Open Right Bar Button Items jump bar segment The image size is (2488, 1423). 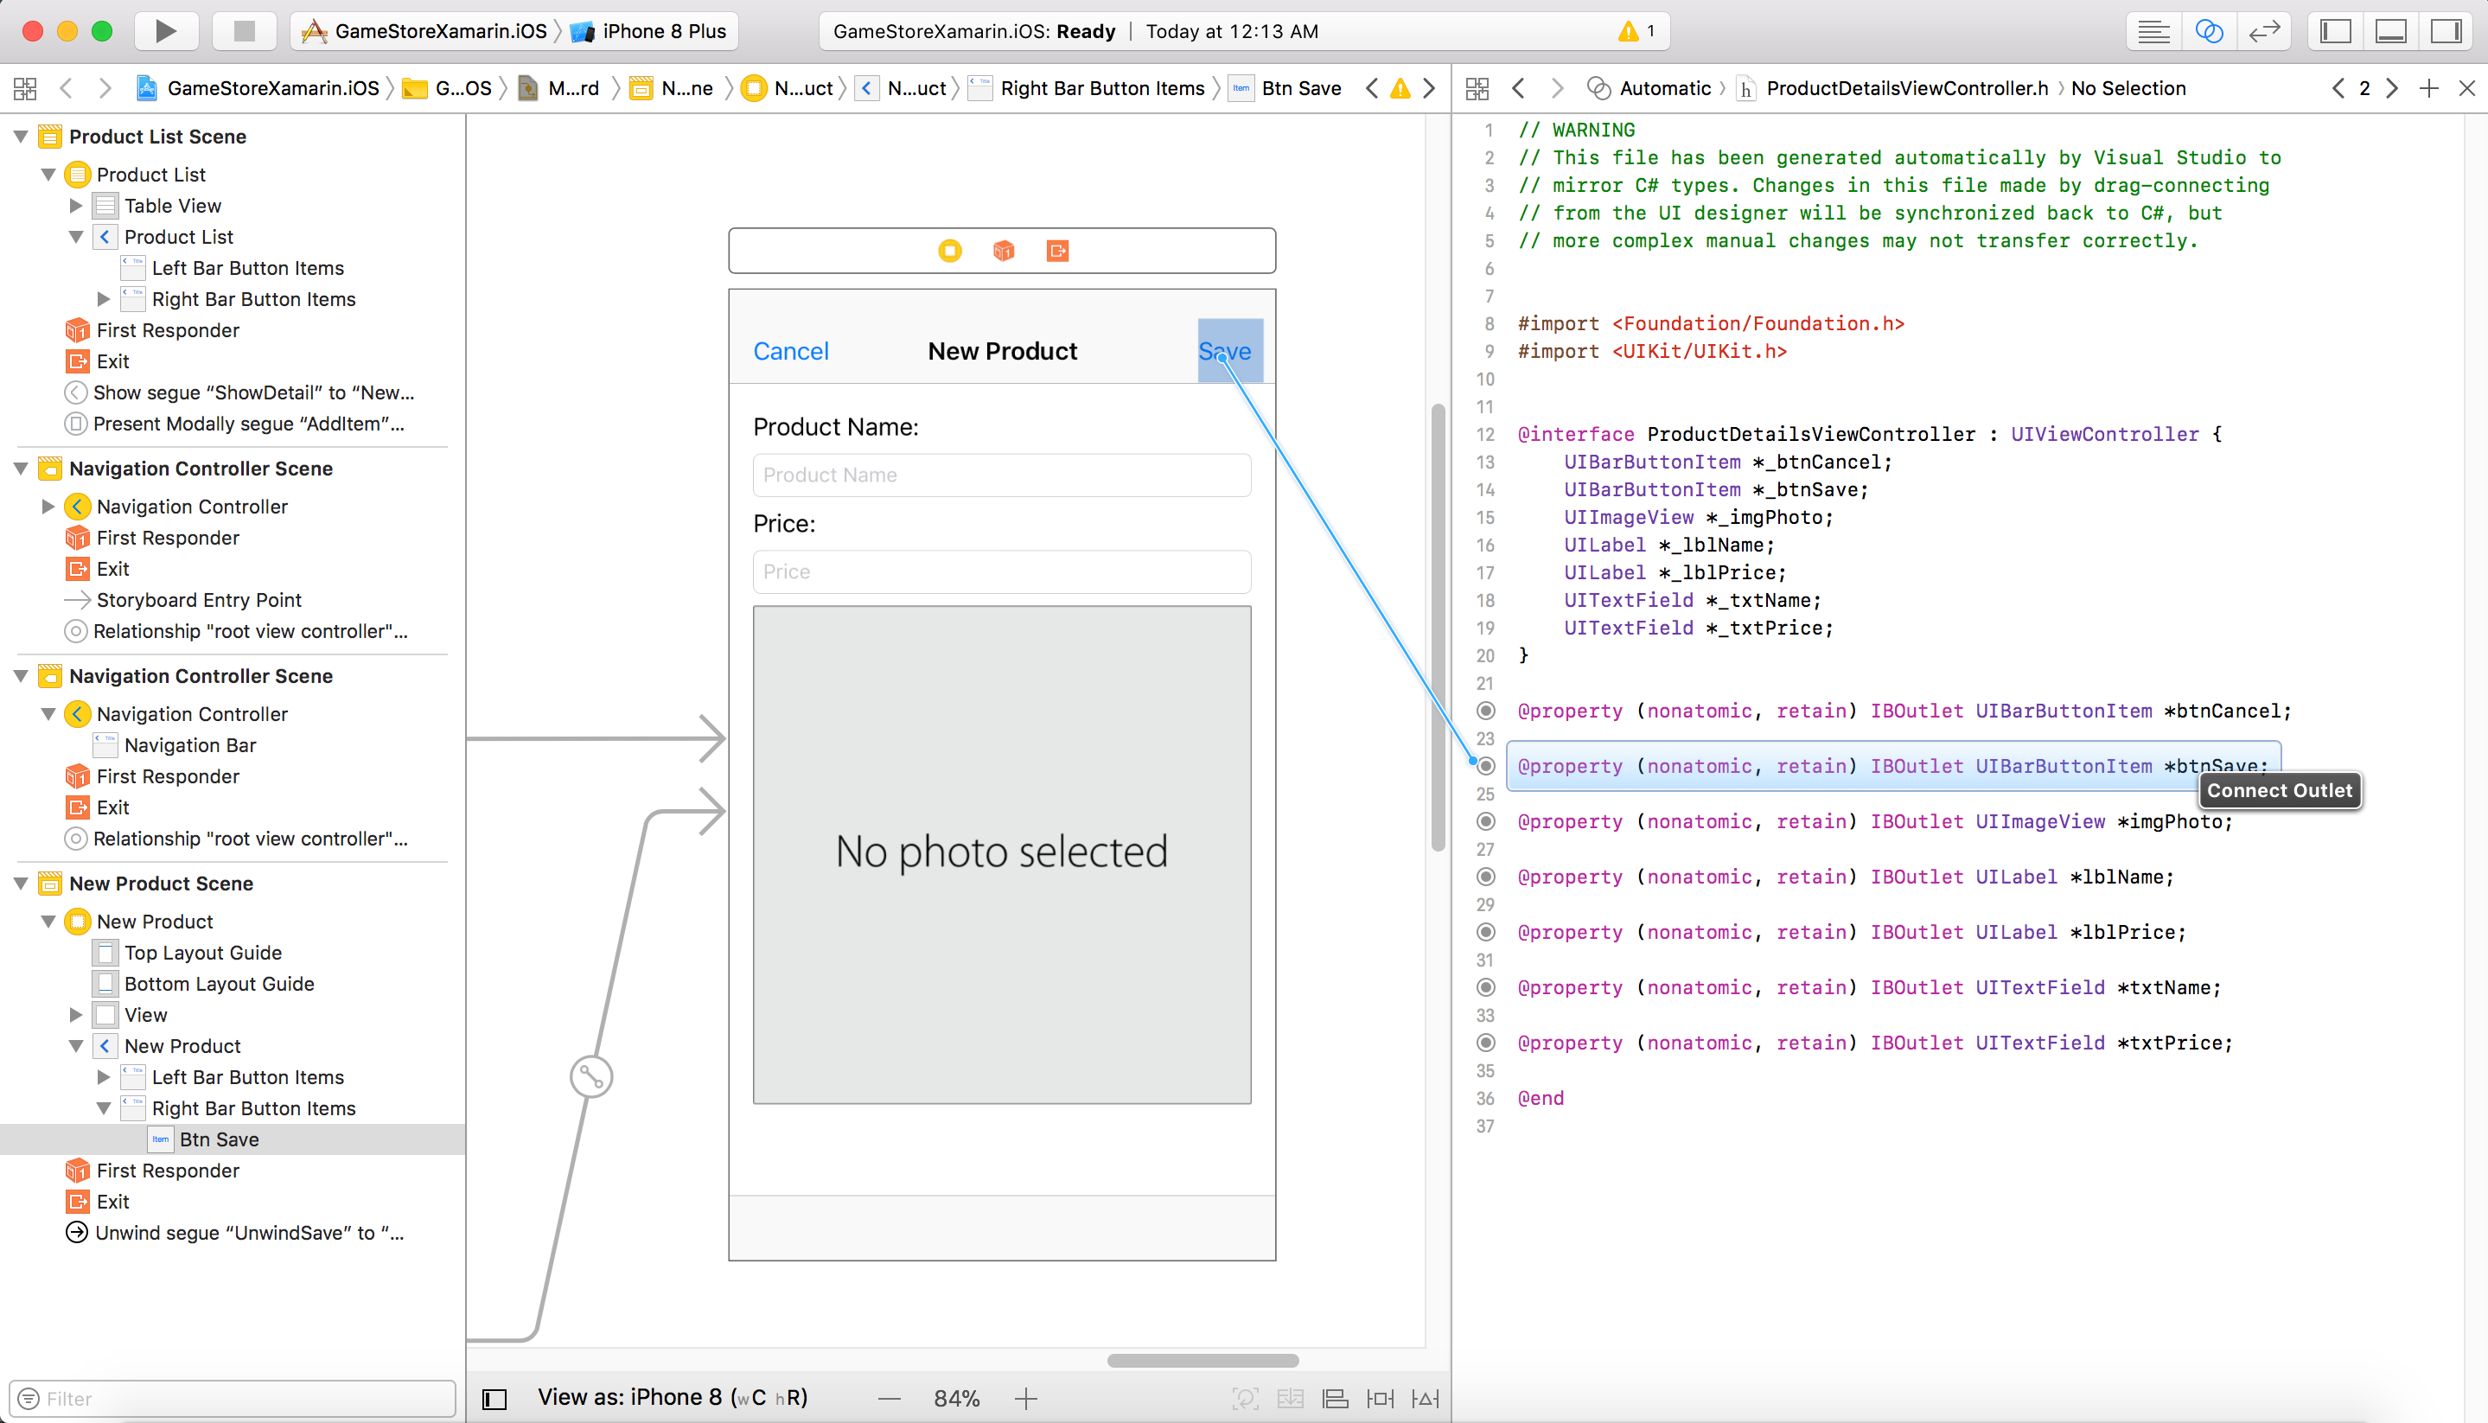click(x=1088, y=89)
